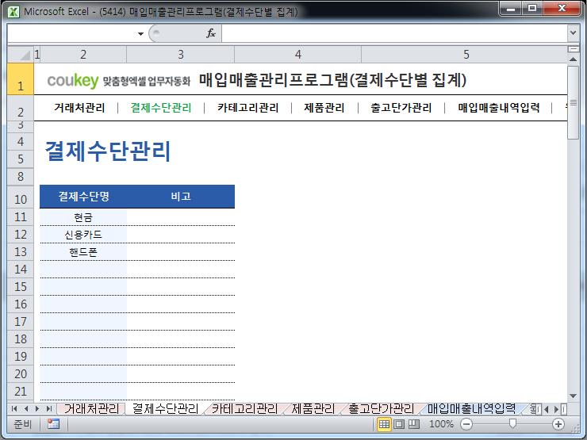
Task: Select column header 5
Action: (x=464, y=55)
